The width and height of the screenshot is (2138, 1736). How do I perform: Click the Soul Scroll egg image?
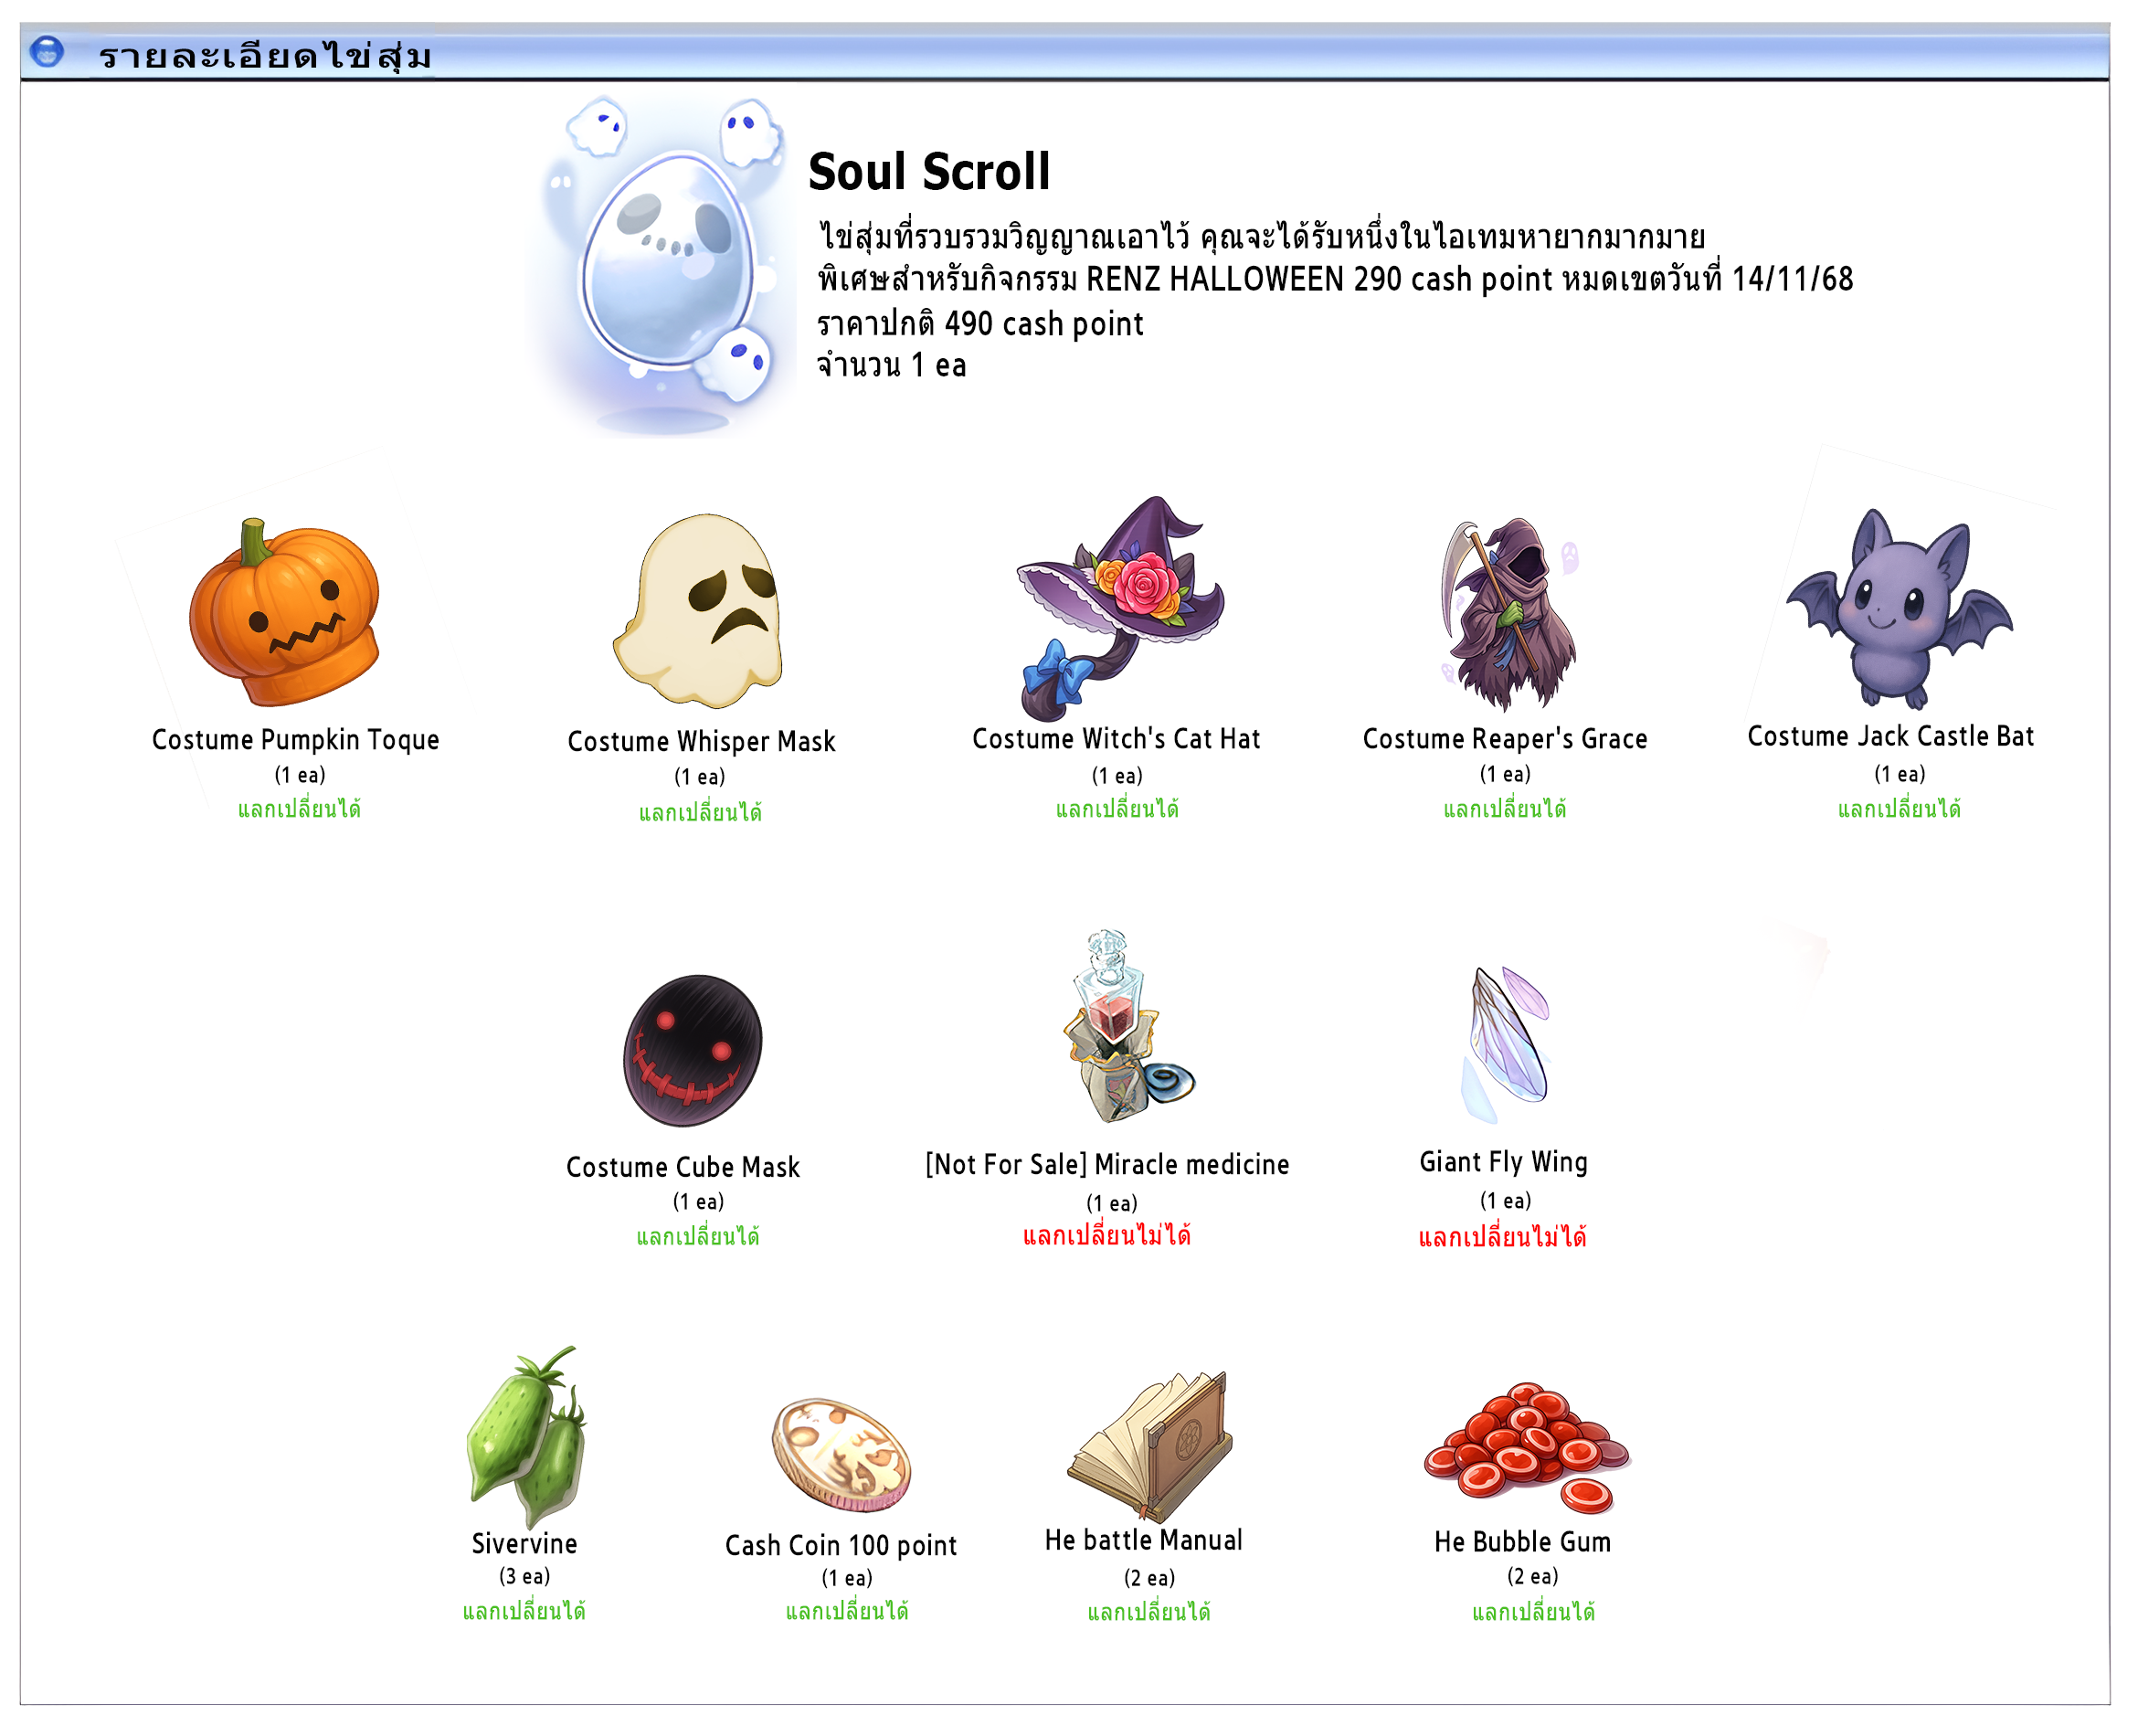pos(664,266)
